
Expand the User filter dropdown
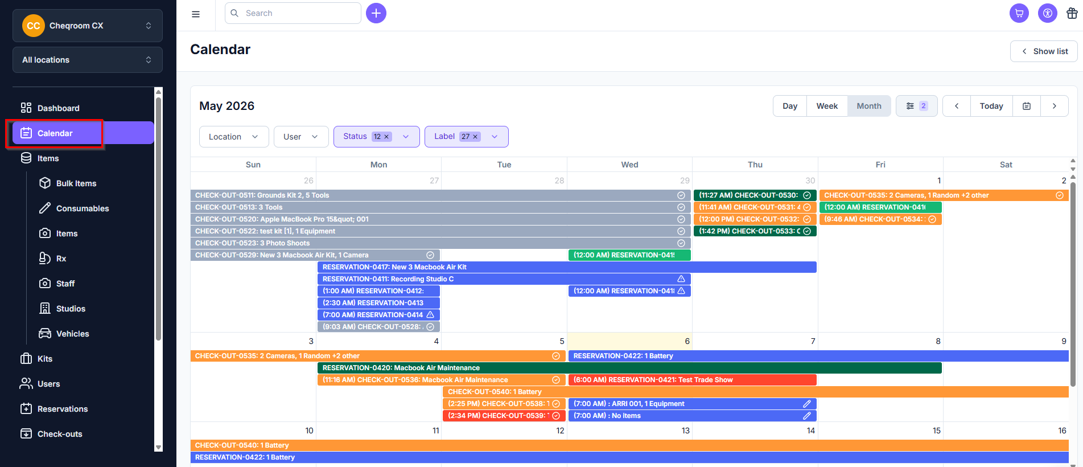pyautogui.click(x=301, y=137)
